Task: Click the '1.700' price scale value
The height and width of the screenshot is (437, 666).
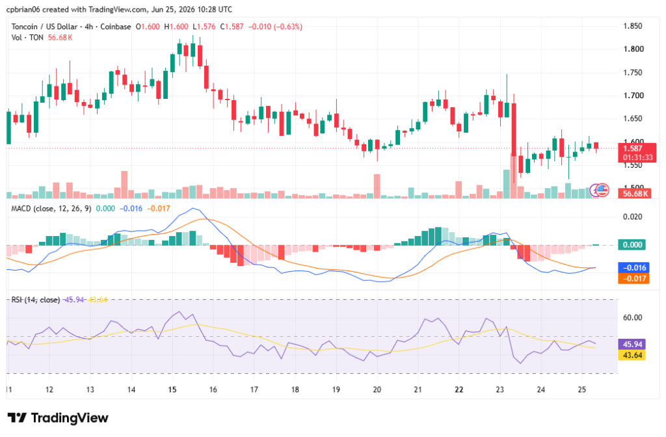Action: click(x=633, y=96)
